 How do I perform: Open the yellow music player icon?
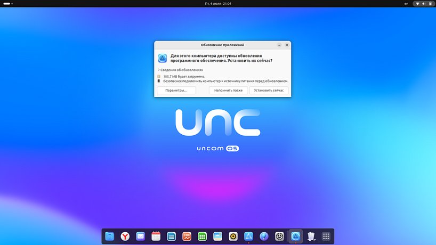(233, 236)
